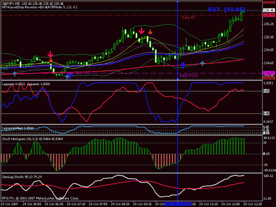276x207 pixels.
Task: Click the 29 Oct 11:15 time label
Action: 208,204
